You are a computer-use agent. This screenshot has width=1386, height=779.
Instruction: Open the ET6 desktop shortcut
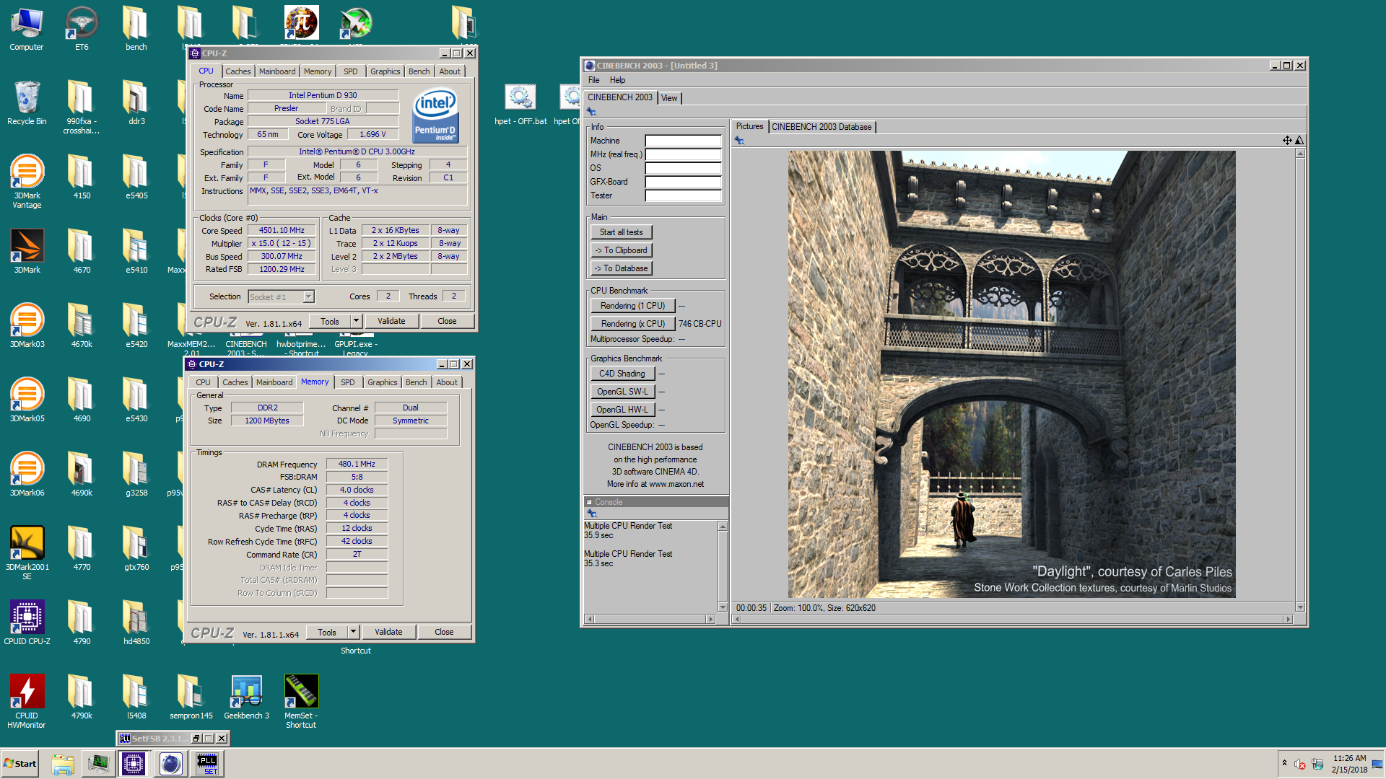82,29
